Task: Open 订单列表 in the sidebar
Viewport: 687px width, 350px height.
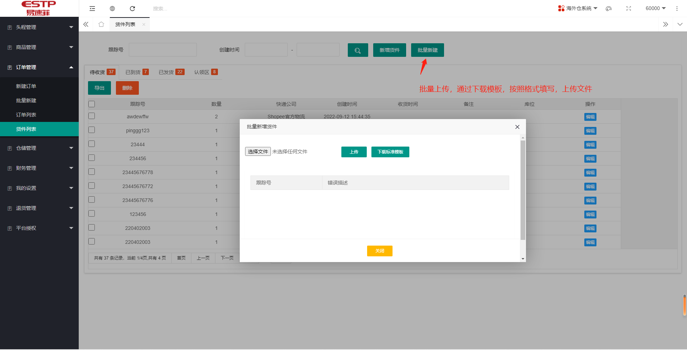Action: [x=26, y=115]
